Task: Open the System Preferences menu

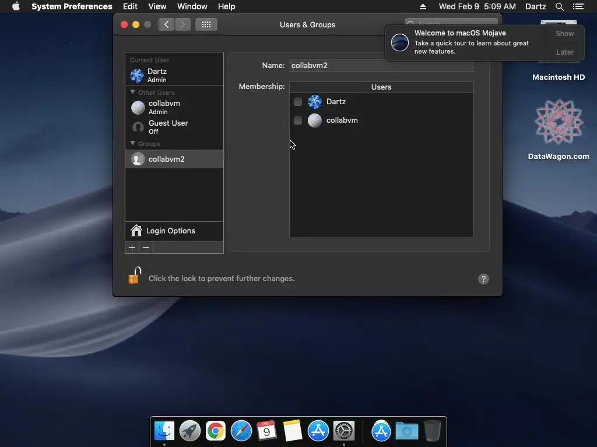Action: pyautogui.click(x=72, y=6)
